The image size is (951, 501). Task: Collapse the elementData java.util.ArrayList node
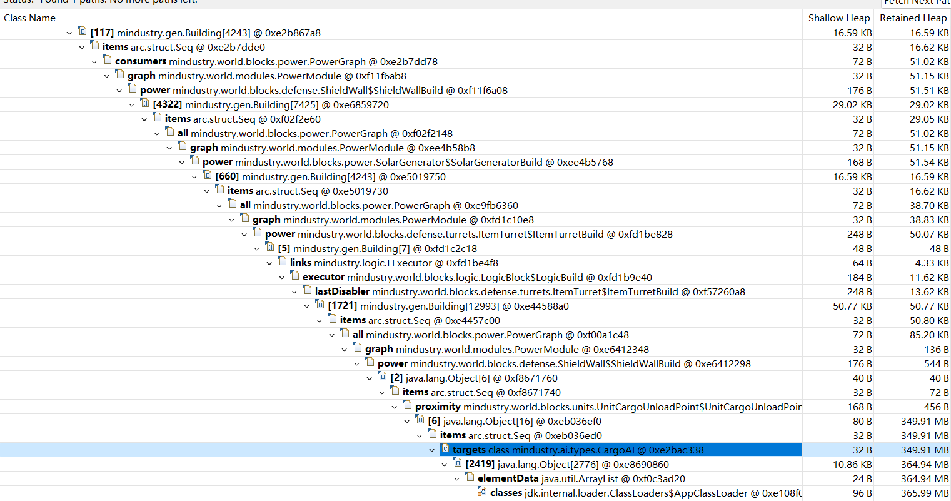point(457,478)
